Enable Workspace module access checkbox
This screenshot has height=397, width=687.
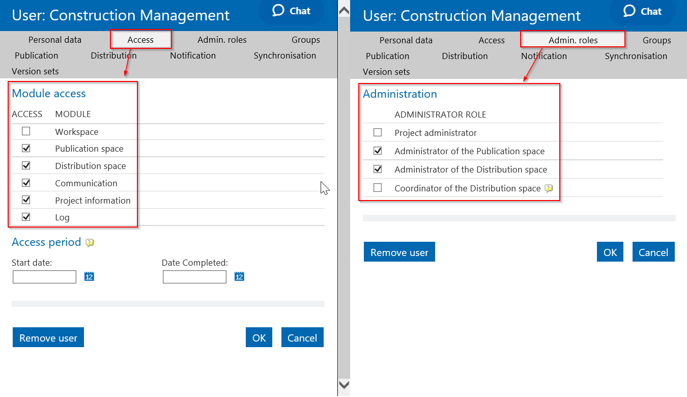pyautogui.click(x=26, y=131)
